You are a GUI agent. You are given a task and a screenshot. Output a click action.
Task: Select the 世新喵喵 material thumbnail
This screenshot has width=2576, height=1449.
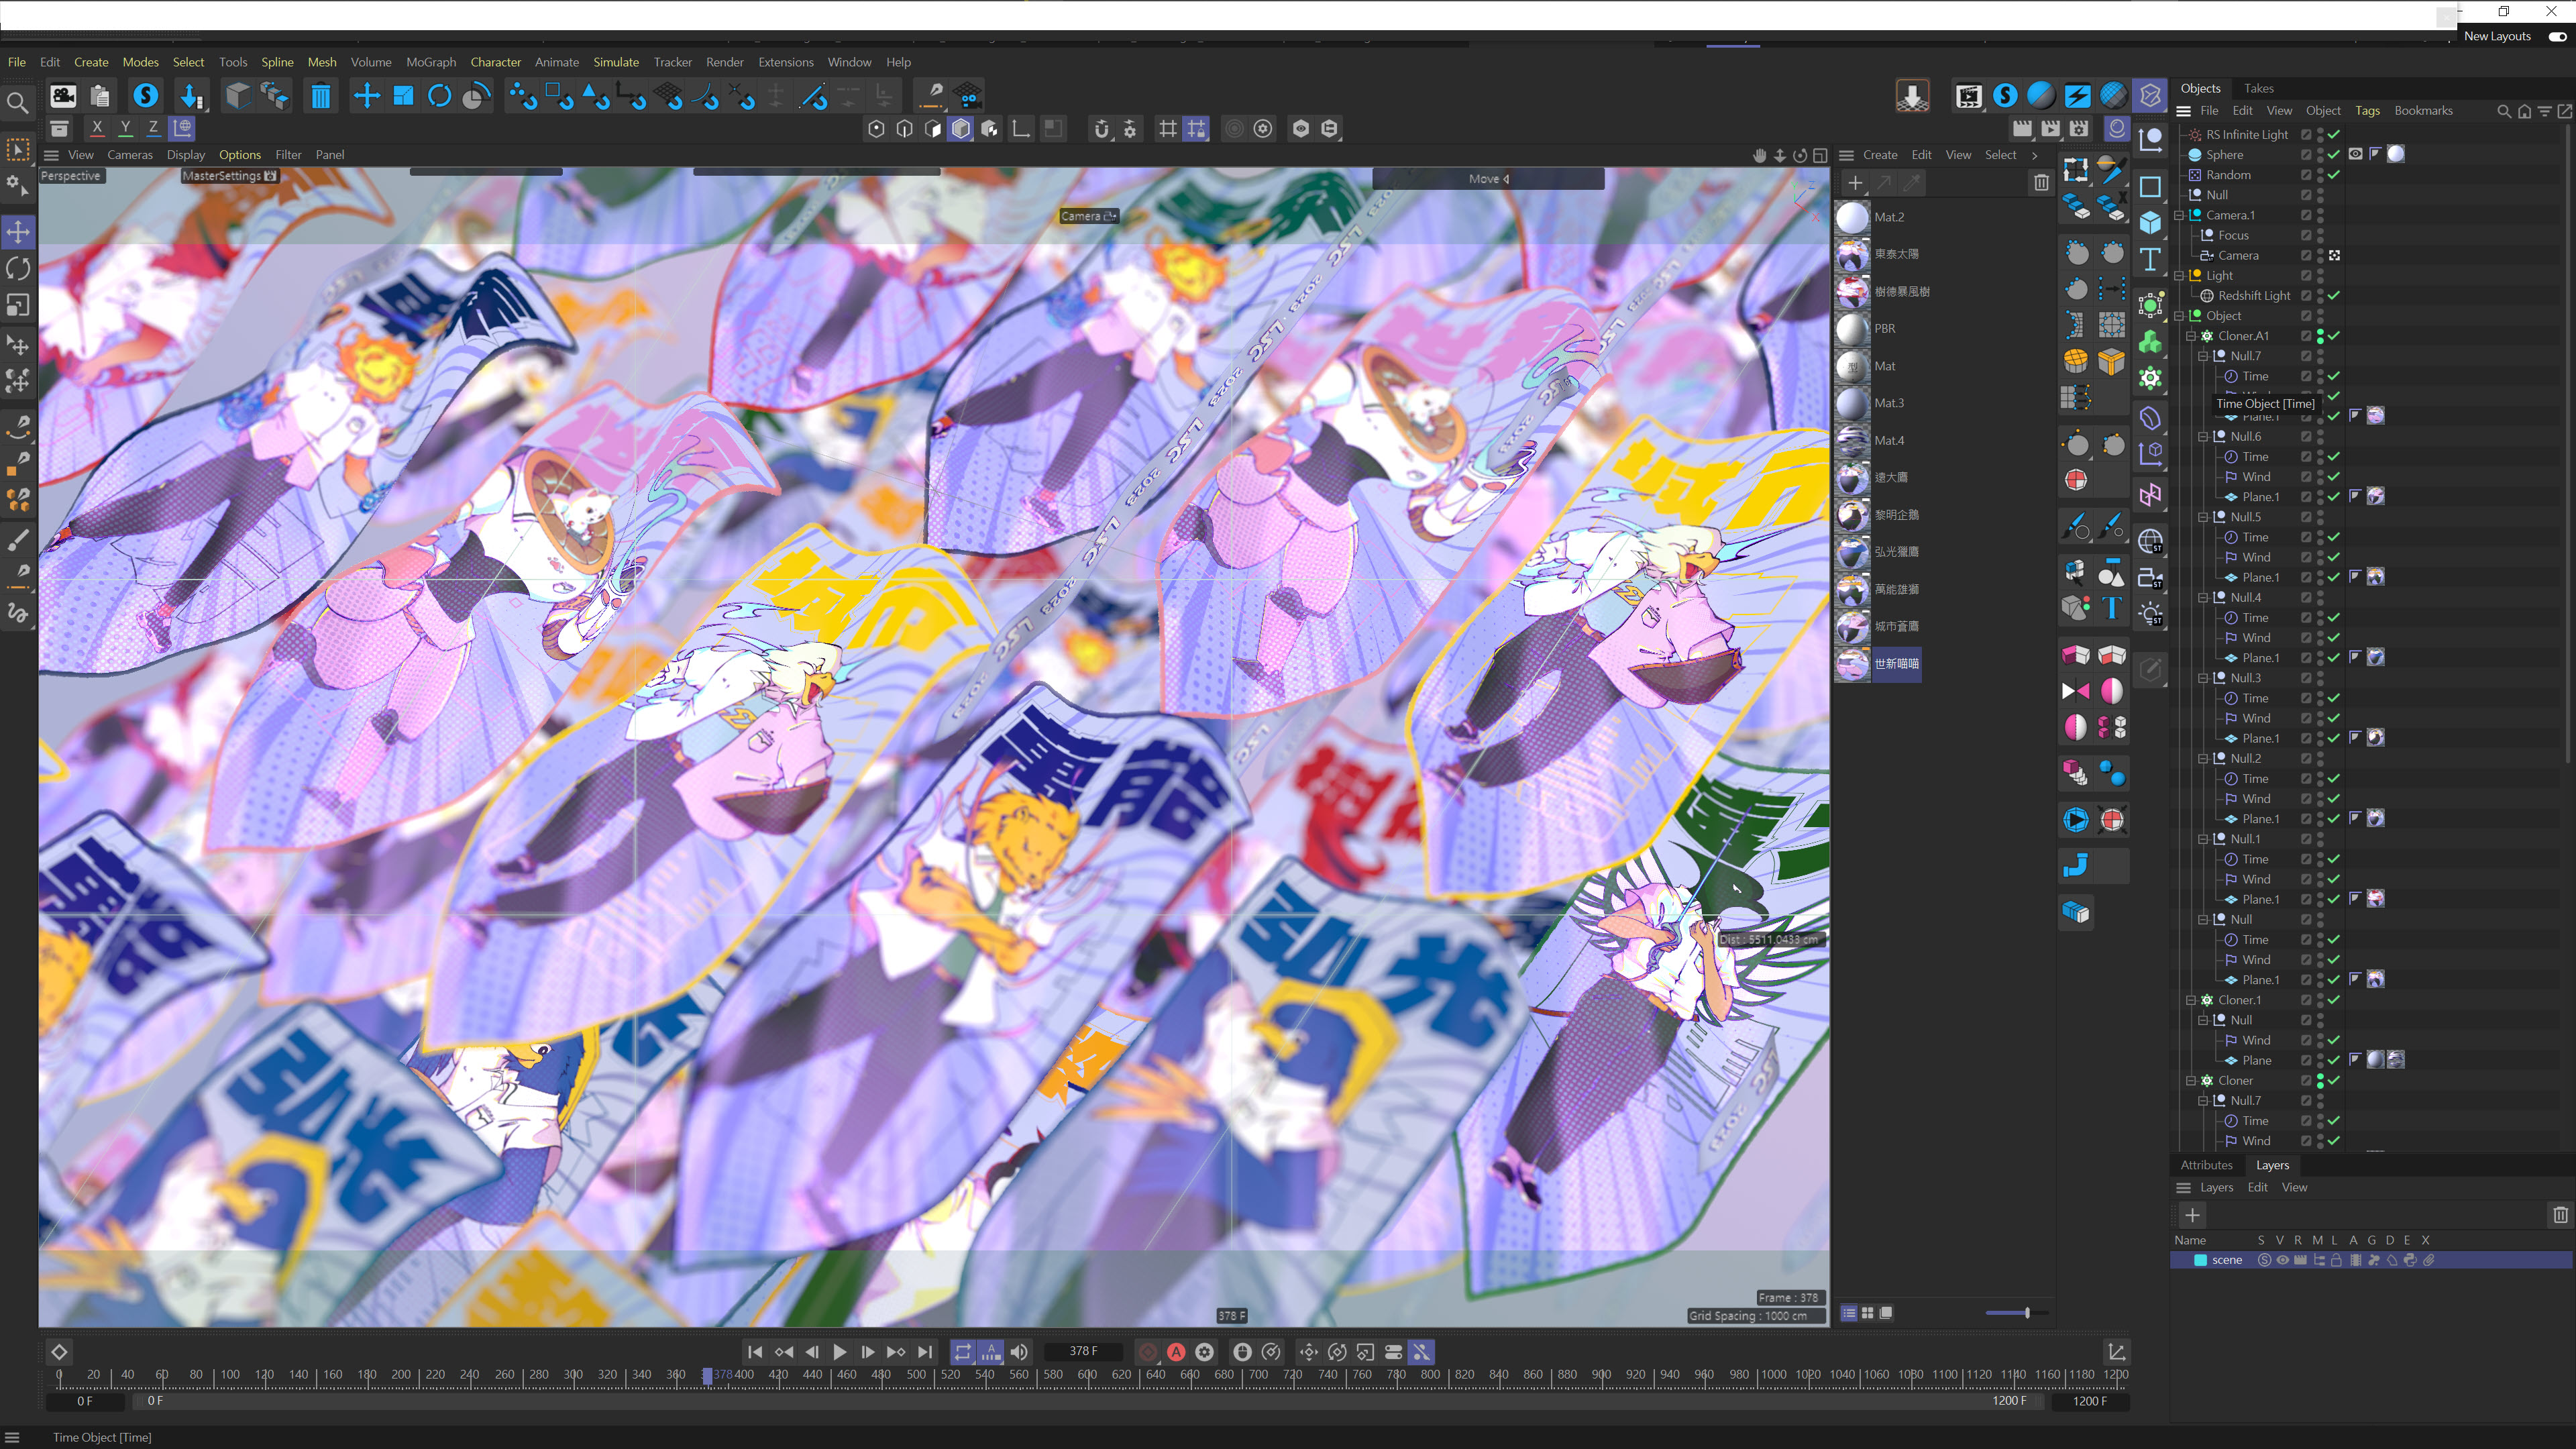coord(1852,664)
